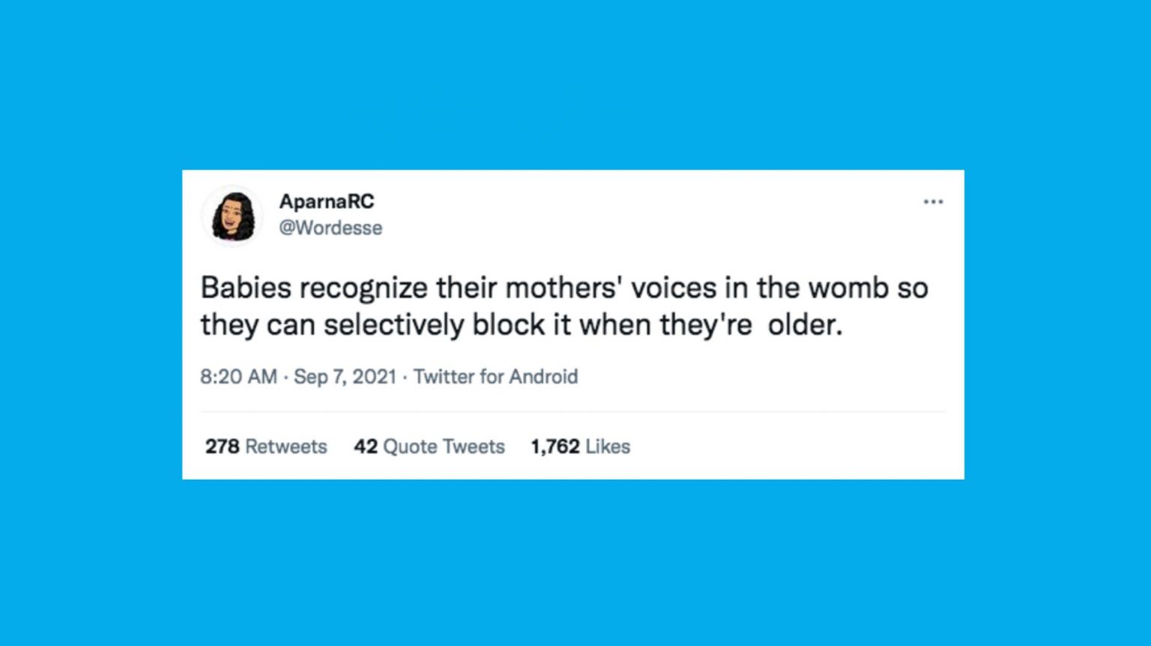Click the blue background below the tweet card
This screenshot has height=646, width=1151.
575,562
